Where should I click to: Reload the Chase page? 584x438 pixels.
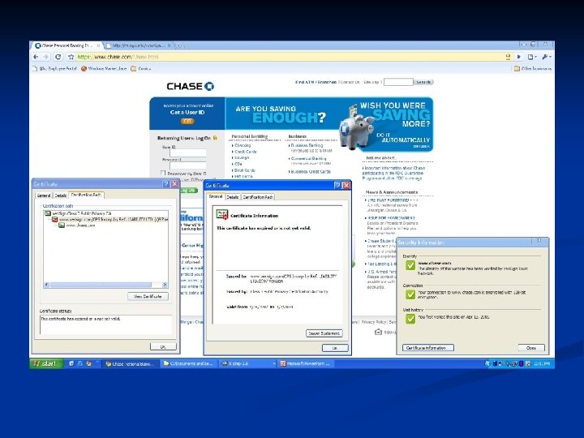click(x=58, y=57)
